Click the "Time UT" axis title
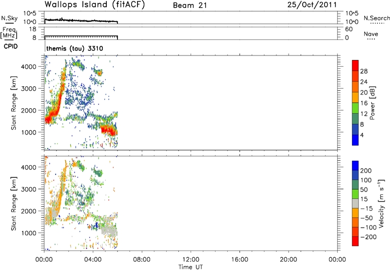Viewport: 390px width, 270px height. click(x=191, y=267)
